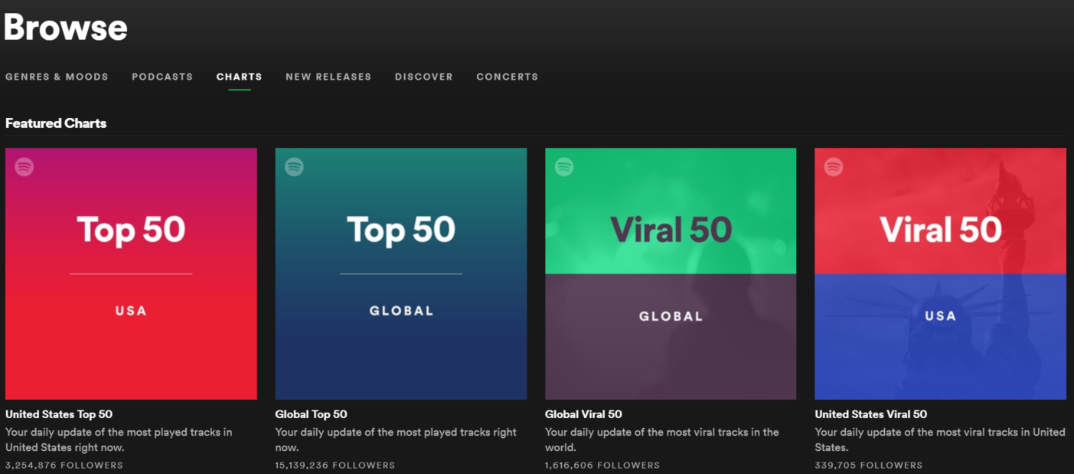Click Spotify logo on Viral 50 Global cover
Viewport: 1074px width, 474px height.
click(564, 166)
